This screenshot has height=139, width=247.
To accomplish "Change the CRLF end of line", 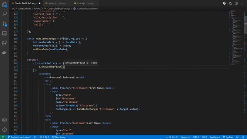I will [x=204, y=137].
